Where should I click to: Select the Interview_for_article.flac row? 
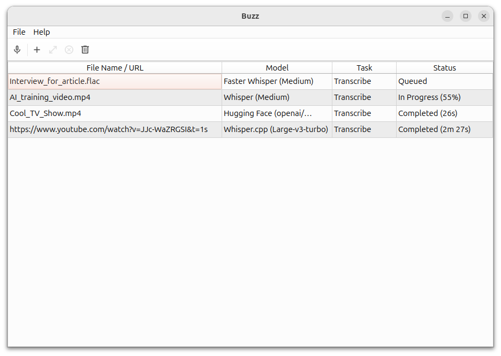click(x=55, y=81)
